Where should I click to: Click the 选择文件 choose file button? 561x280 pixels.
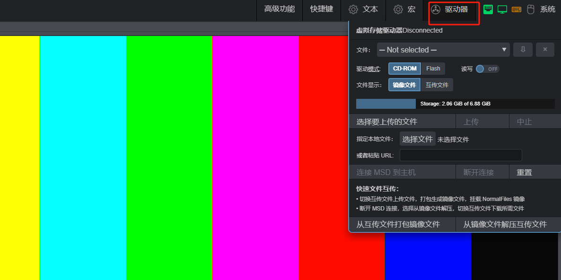pyautogui.click(x=417, y=139)
